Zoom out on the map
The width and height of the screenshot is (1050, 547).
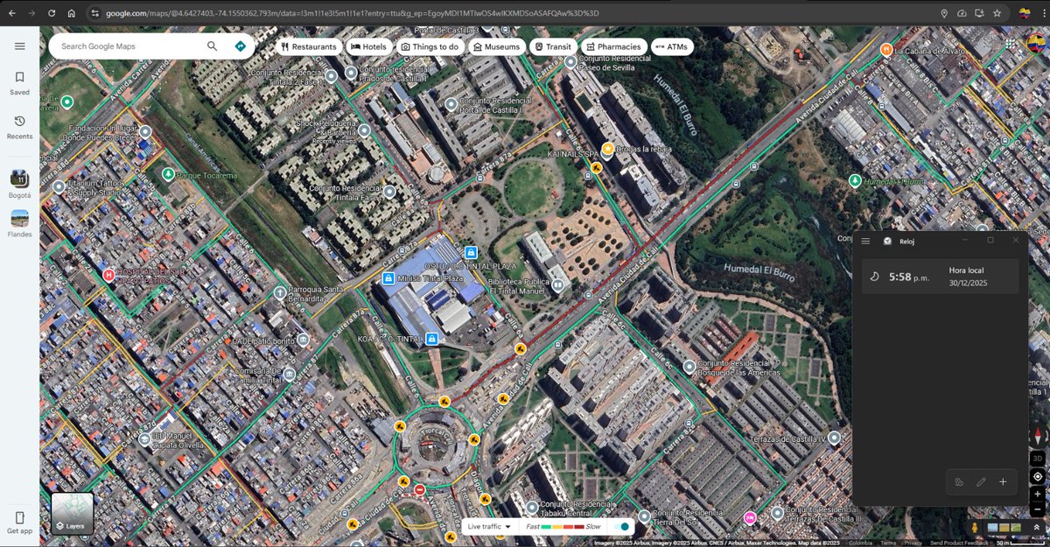[1037, 509]
